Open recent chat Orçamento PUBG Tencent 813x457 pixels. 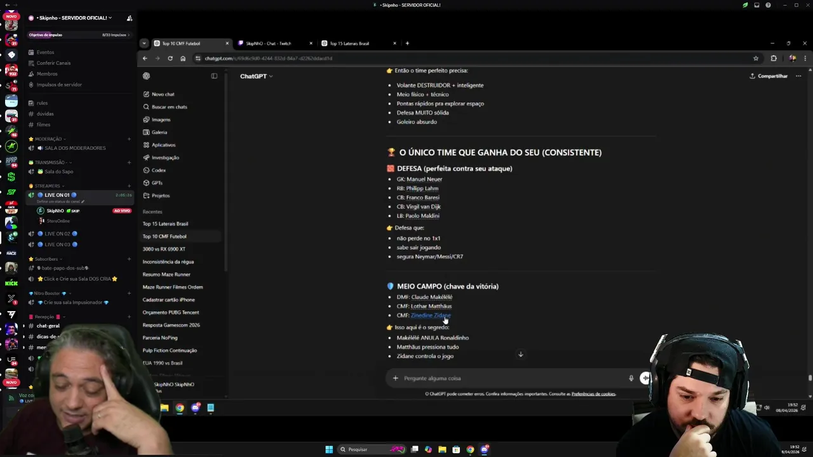point(170,312)
